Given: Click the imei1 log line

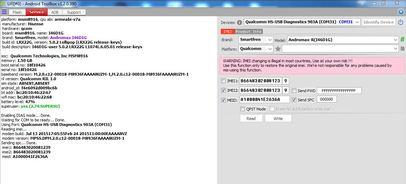Looking at the screenshot, I should (26, 147).
